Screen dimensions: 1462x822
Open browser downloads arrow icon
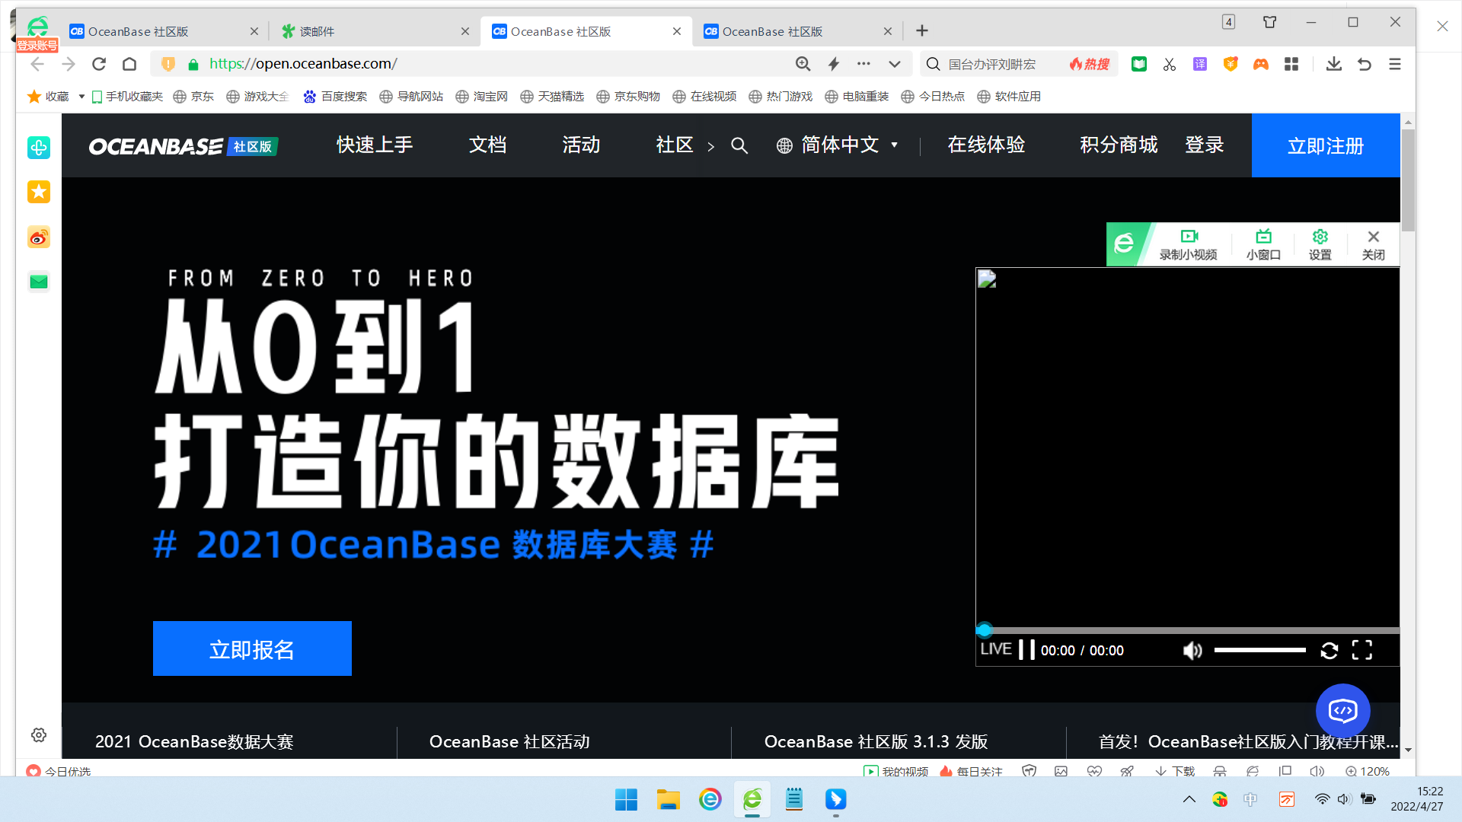1334,64
